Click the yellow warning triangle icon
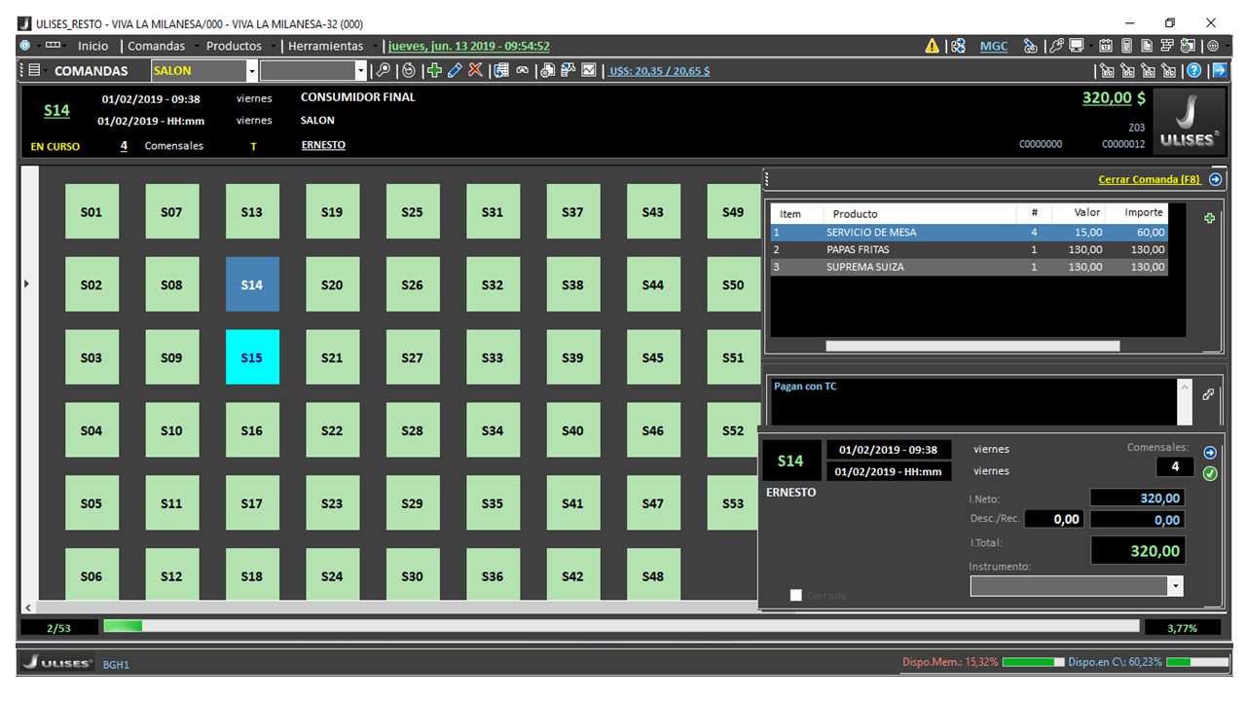This screenshot has width=1246, height=701. 932,46
